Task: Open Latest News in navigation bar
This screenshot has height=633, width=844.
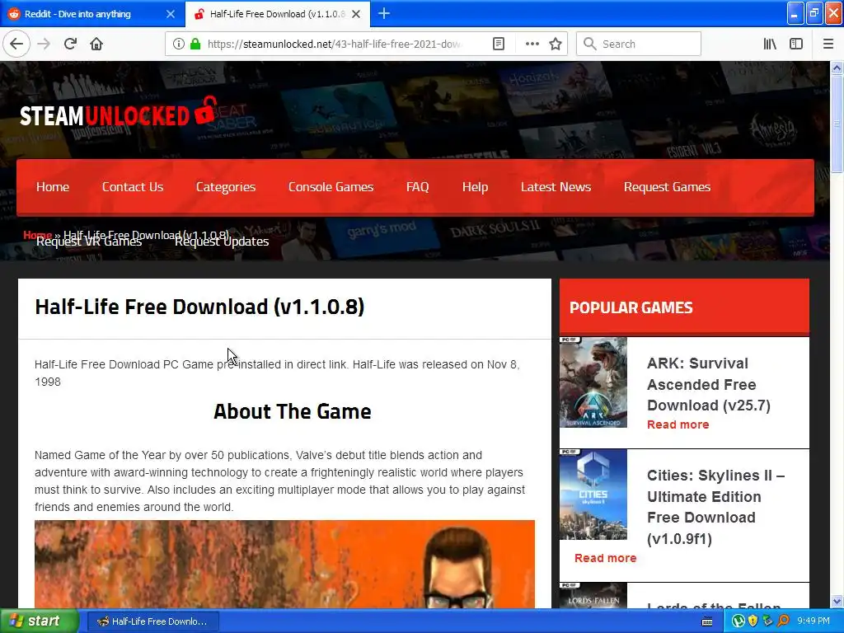Action: click(x=556, y=187)
